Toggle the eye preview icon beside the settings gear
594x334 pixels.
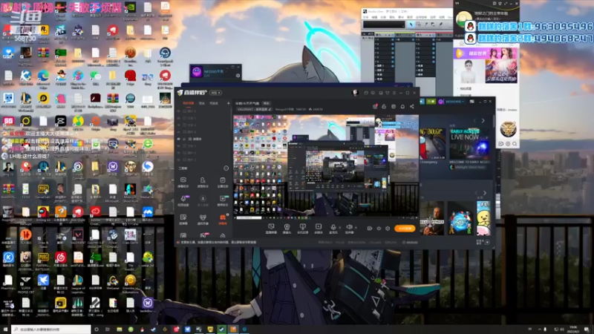click(x=379, y=229)
